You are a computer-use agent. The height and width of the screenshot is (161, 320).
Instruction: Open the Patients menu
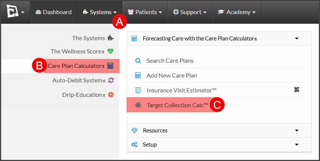coord(145,12)
